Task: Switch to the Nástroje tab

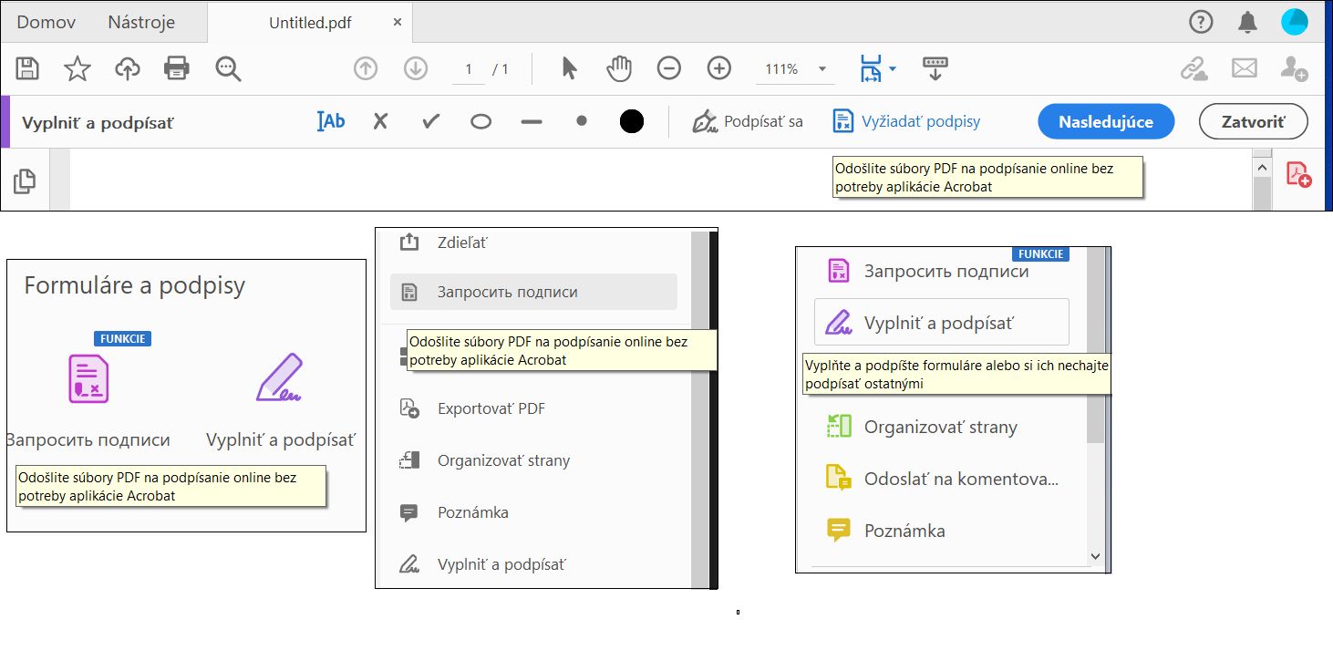Action: pyautogui.click(x=141, y=22)
